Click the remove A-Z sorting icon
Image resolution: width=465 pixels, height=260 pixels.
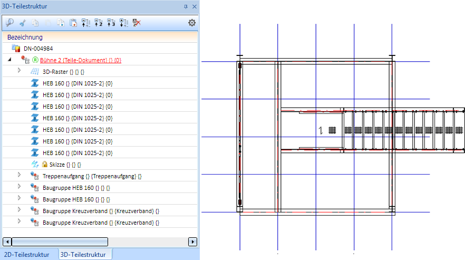coord(136,23)
